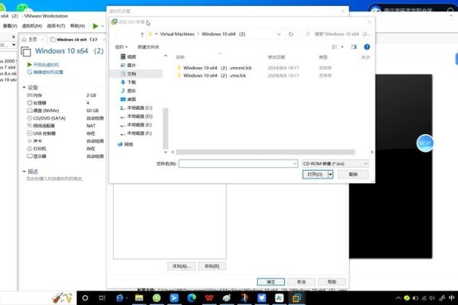Open the 虚拟机(M) menu in VMware Workstation
Image resolution: width=458 pixels, height=305 pixels.
(32, 26)
